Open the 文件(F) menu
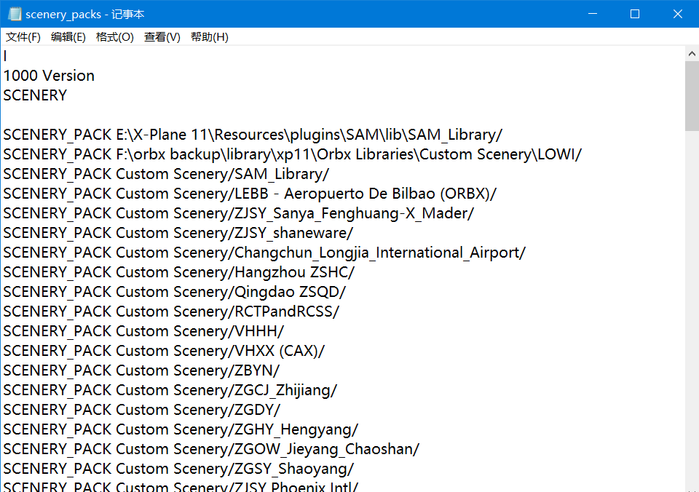The image size is (699, 492). pyautogui.click(x=23, y=37)
